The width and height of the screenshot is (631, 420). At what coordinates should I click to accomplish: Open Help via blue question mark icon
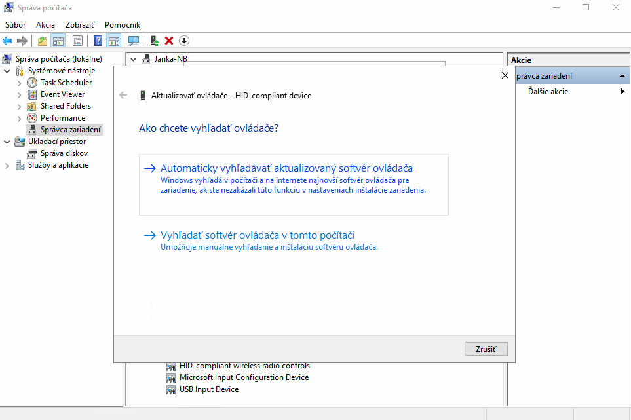98,41
